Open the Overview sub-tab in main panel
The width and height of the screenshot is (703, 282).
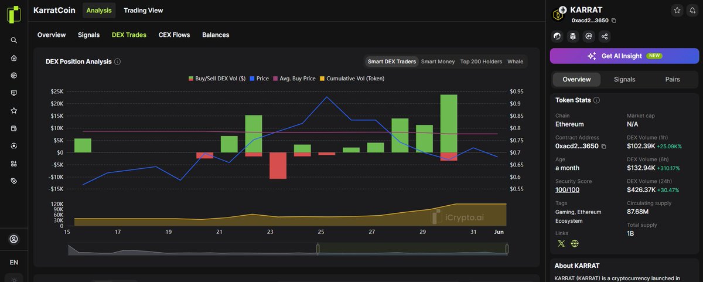tap(52, 35)
